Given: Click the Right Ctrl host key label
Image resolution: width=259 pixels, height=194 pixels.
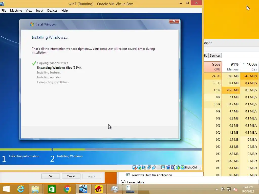Looking at the screenshot, I should (191, 168).
